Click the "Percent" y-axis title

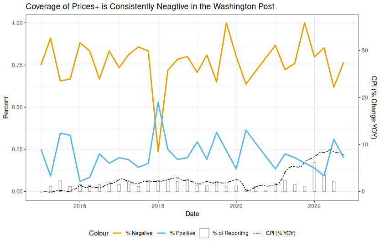[x=6, y=107]
